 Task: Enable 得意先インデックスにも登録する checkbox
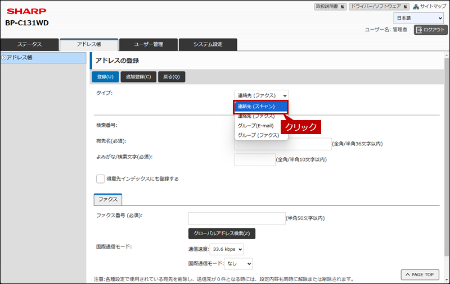(x=100, y=178)
